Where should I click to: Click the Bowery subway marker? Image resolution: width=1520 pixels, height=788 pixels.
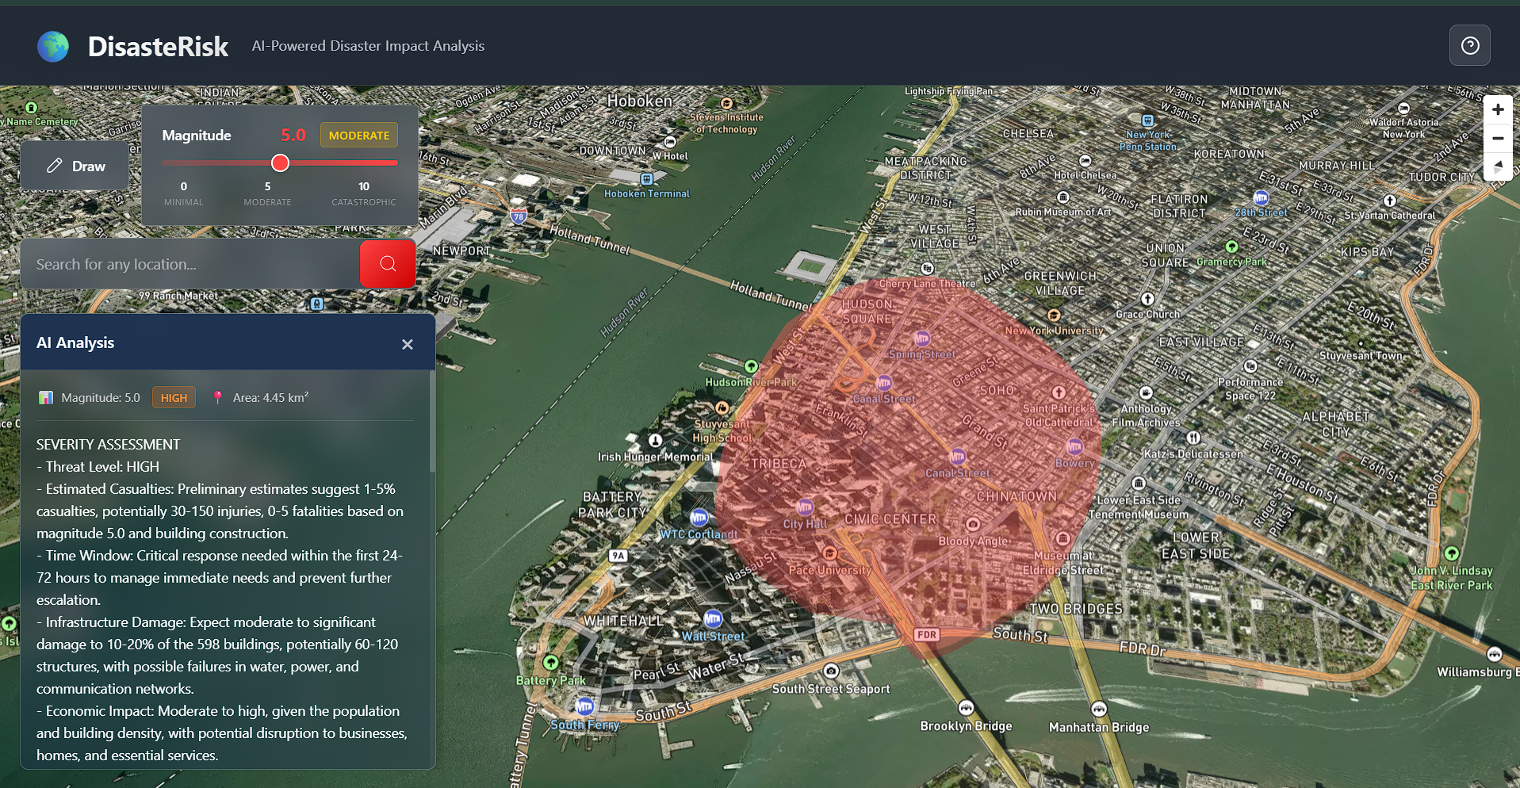(1074, 447)
